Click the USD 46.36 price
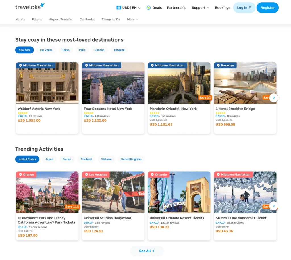The height and width of the screenshot is (260, 291). [x=224, y=231]
